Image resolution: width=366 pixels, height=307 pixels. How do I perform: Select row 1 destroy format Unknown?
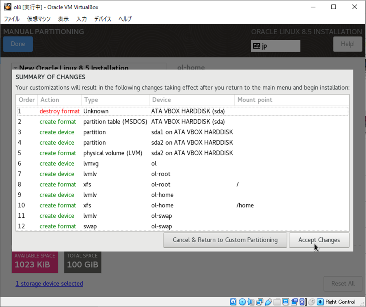point(182,111)
